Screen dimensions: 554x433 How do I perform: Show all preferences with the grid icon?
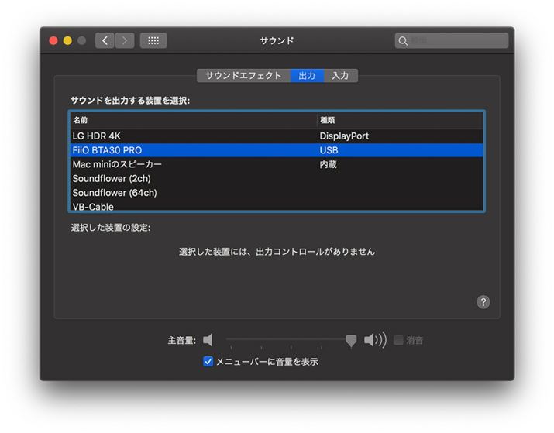153,40
